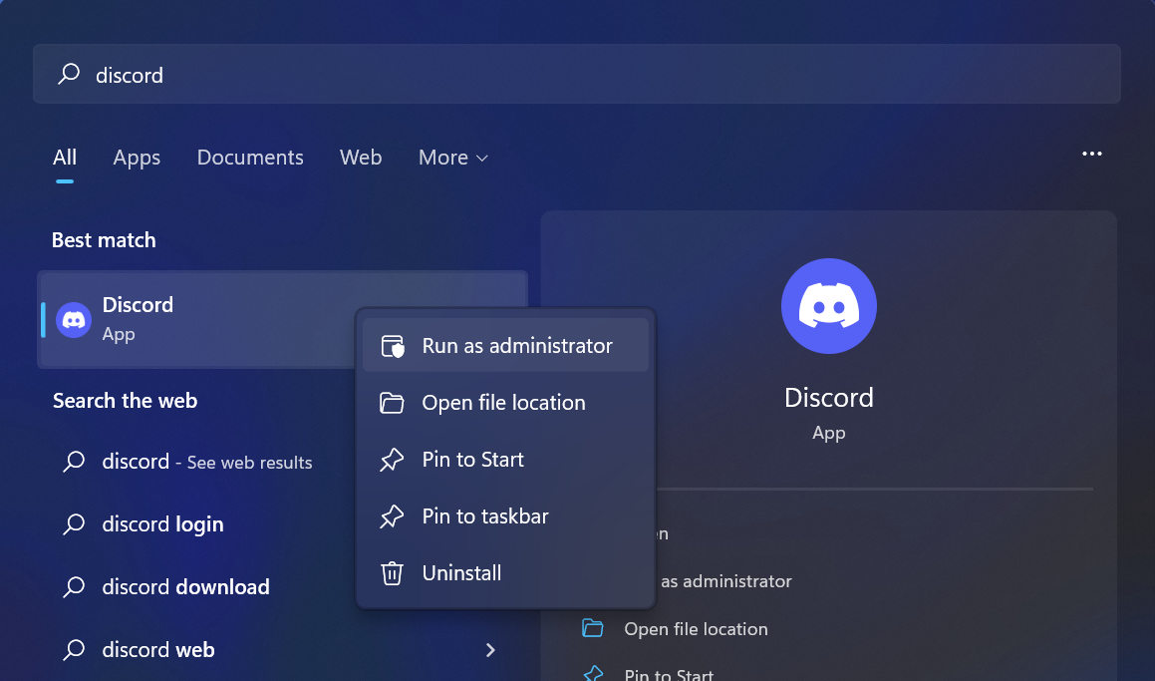Choose Run as administrator from context menu
1155x681 pixels.
point(516,346)
